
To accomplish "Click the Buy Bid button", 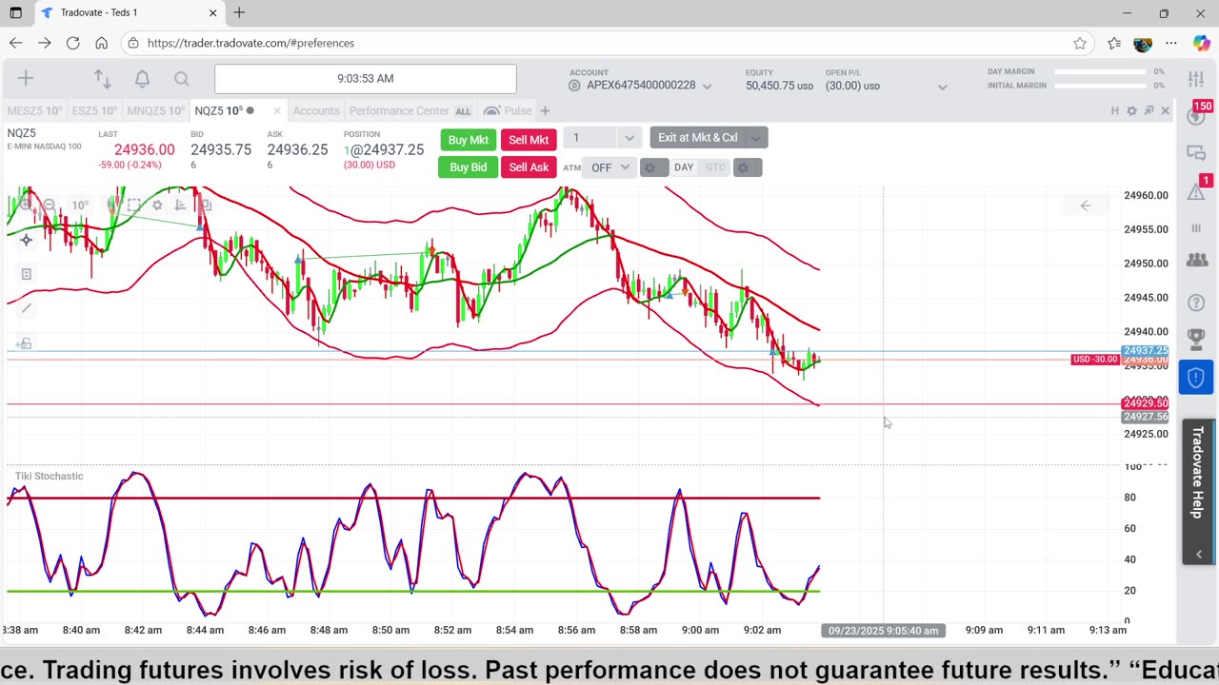I will click(468, 167).
